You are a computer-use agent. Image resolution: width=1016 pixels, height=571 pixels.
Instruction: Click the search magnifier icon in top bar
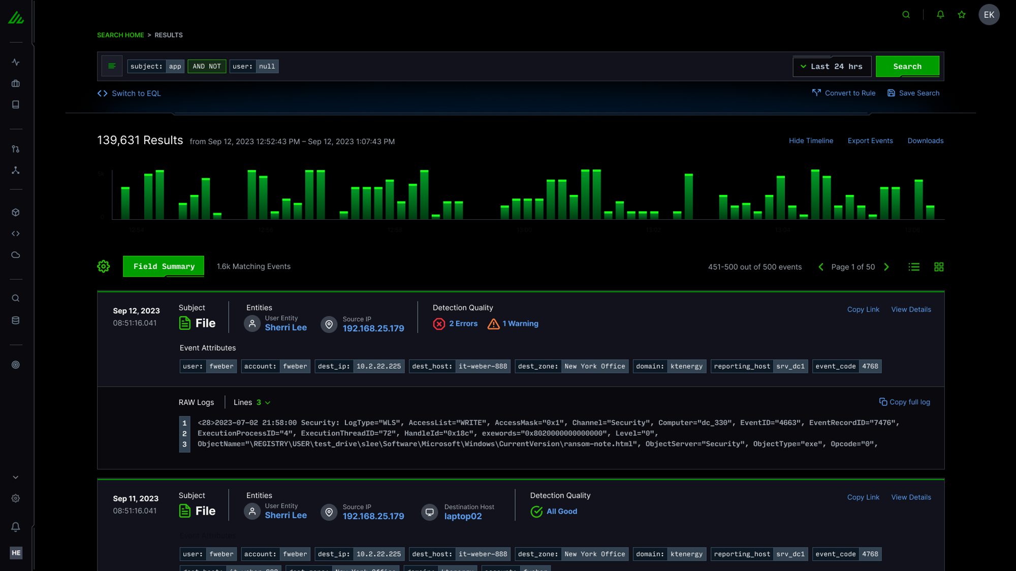click(x=906, y=15)
